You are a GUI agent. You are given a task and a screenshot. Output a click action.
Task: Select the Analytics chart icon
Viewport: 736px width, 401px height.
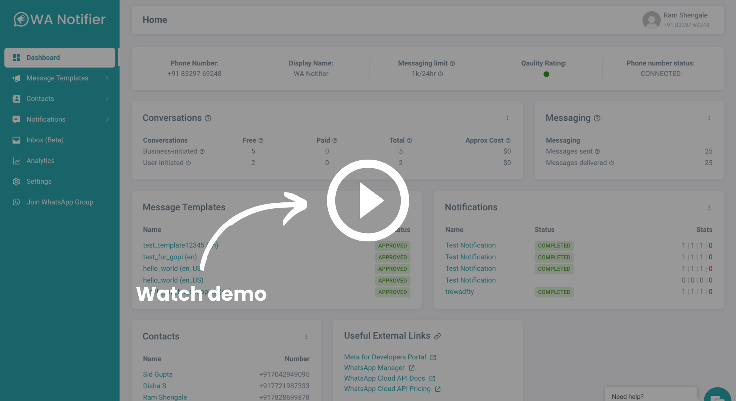tap(16, 161)
